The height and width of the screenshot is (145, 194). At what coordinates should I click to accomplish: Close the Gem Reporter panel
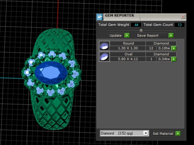click(183, 17)
